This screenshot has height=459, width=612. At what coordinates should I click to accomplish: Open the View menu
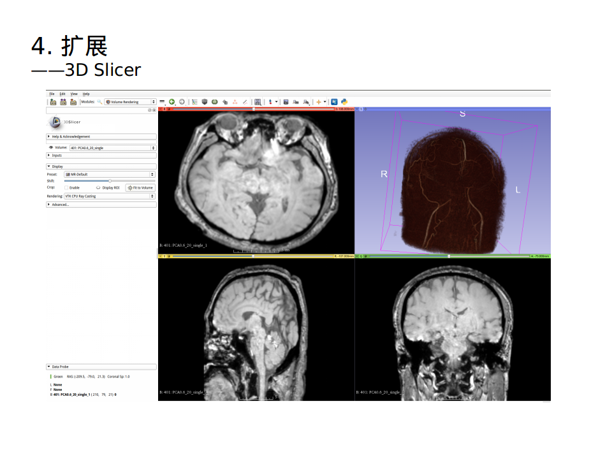[74, 94]
